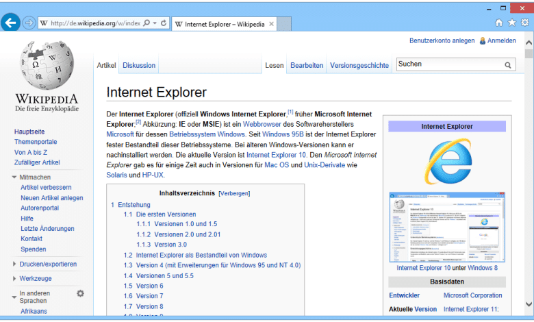Open the Hauptseite sidebar link
Image resolution: width=534 pixels, height=322 pixels.
(29, 132)
